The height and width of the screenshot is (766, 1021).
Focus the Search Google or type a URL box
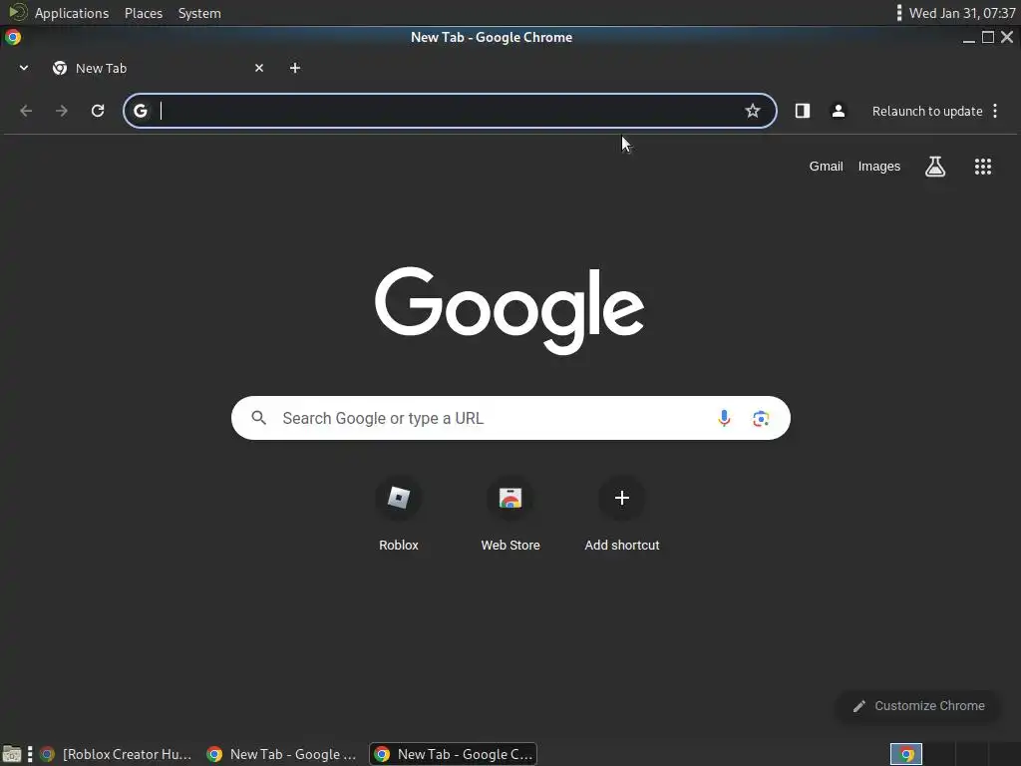click(x=510, y=418)
